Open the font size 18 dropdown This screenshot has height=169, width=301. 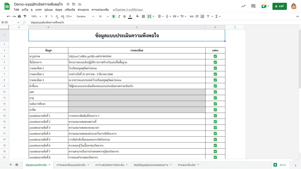click(103, 17)
